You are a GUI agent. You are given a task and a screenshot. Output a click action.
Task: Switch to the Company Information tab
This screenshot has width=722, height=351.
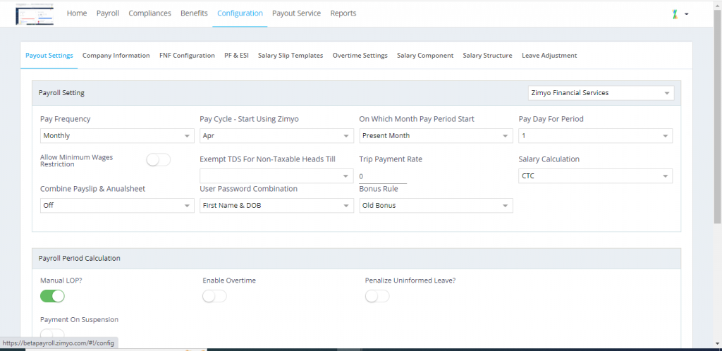pyautogui.click(x=116, y=55)
